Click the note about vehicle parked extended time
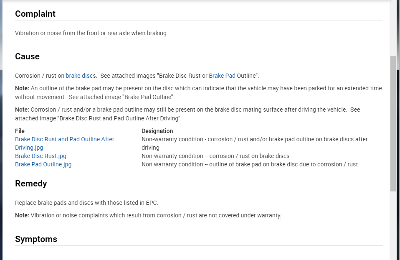400x260 pixels. [x=198, y=92]
